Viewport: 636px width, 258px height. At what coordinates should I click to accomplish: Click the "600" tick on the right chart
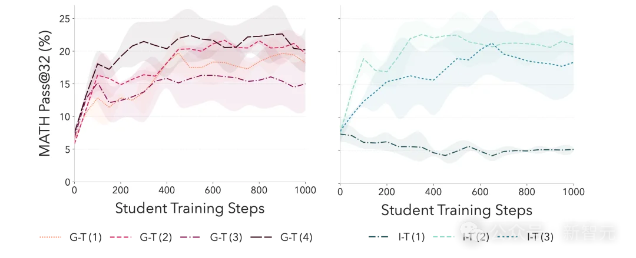click(479, 192)
